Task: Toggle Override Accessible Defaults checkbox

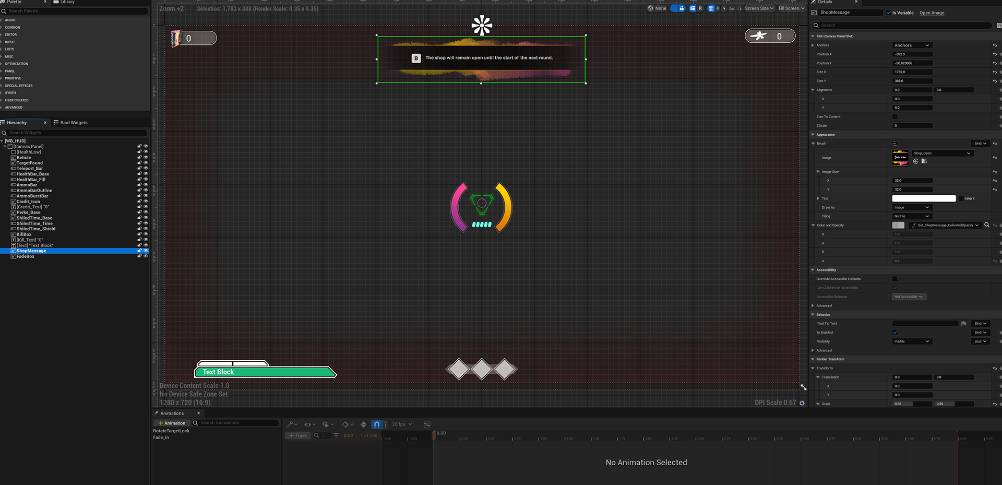Action: click(x=895, y=279)
